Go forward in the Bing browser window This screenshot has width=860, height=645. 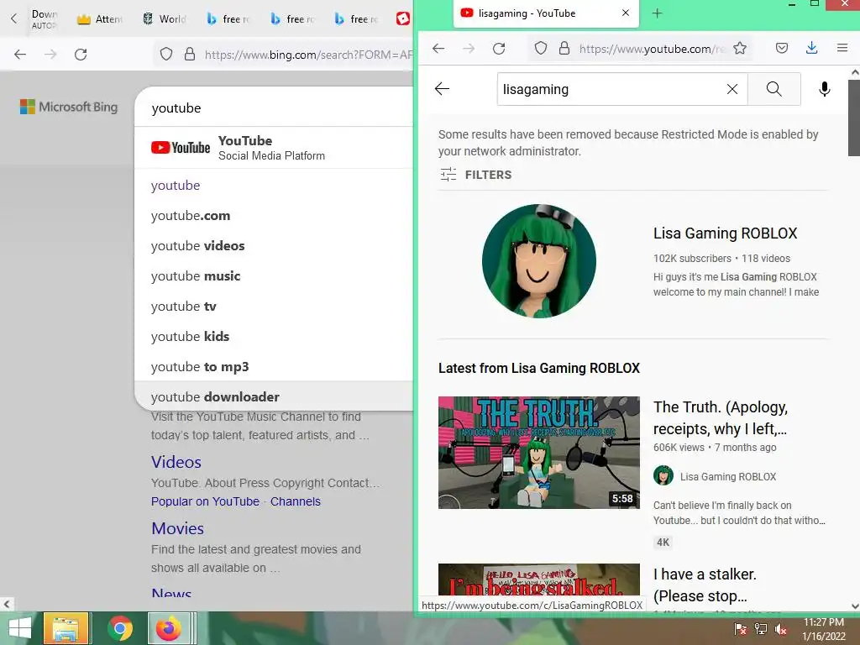[x=50, y=55]
